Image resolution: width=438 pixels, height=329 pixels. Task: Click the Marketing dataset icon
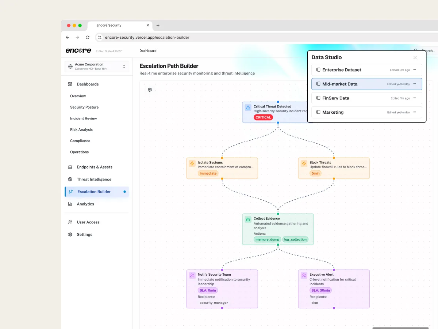pos(318,112)
